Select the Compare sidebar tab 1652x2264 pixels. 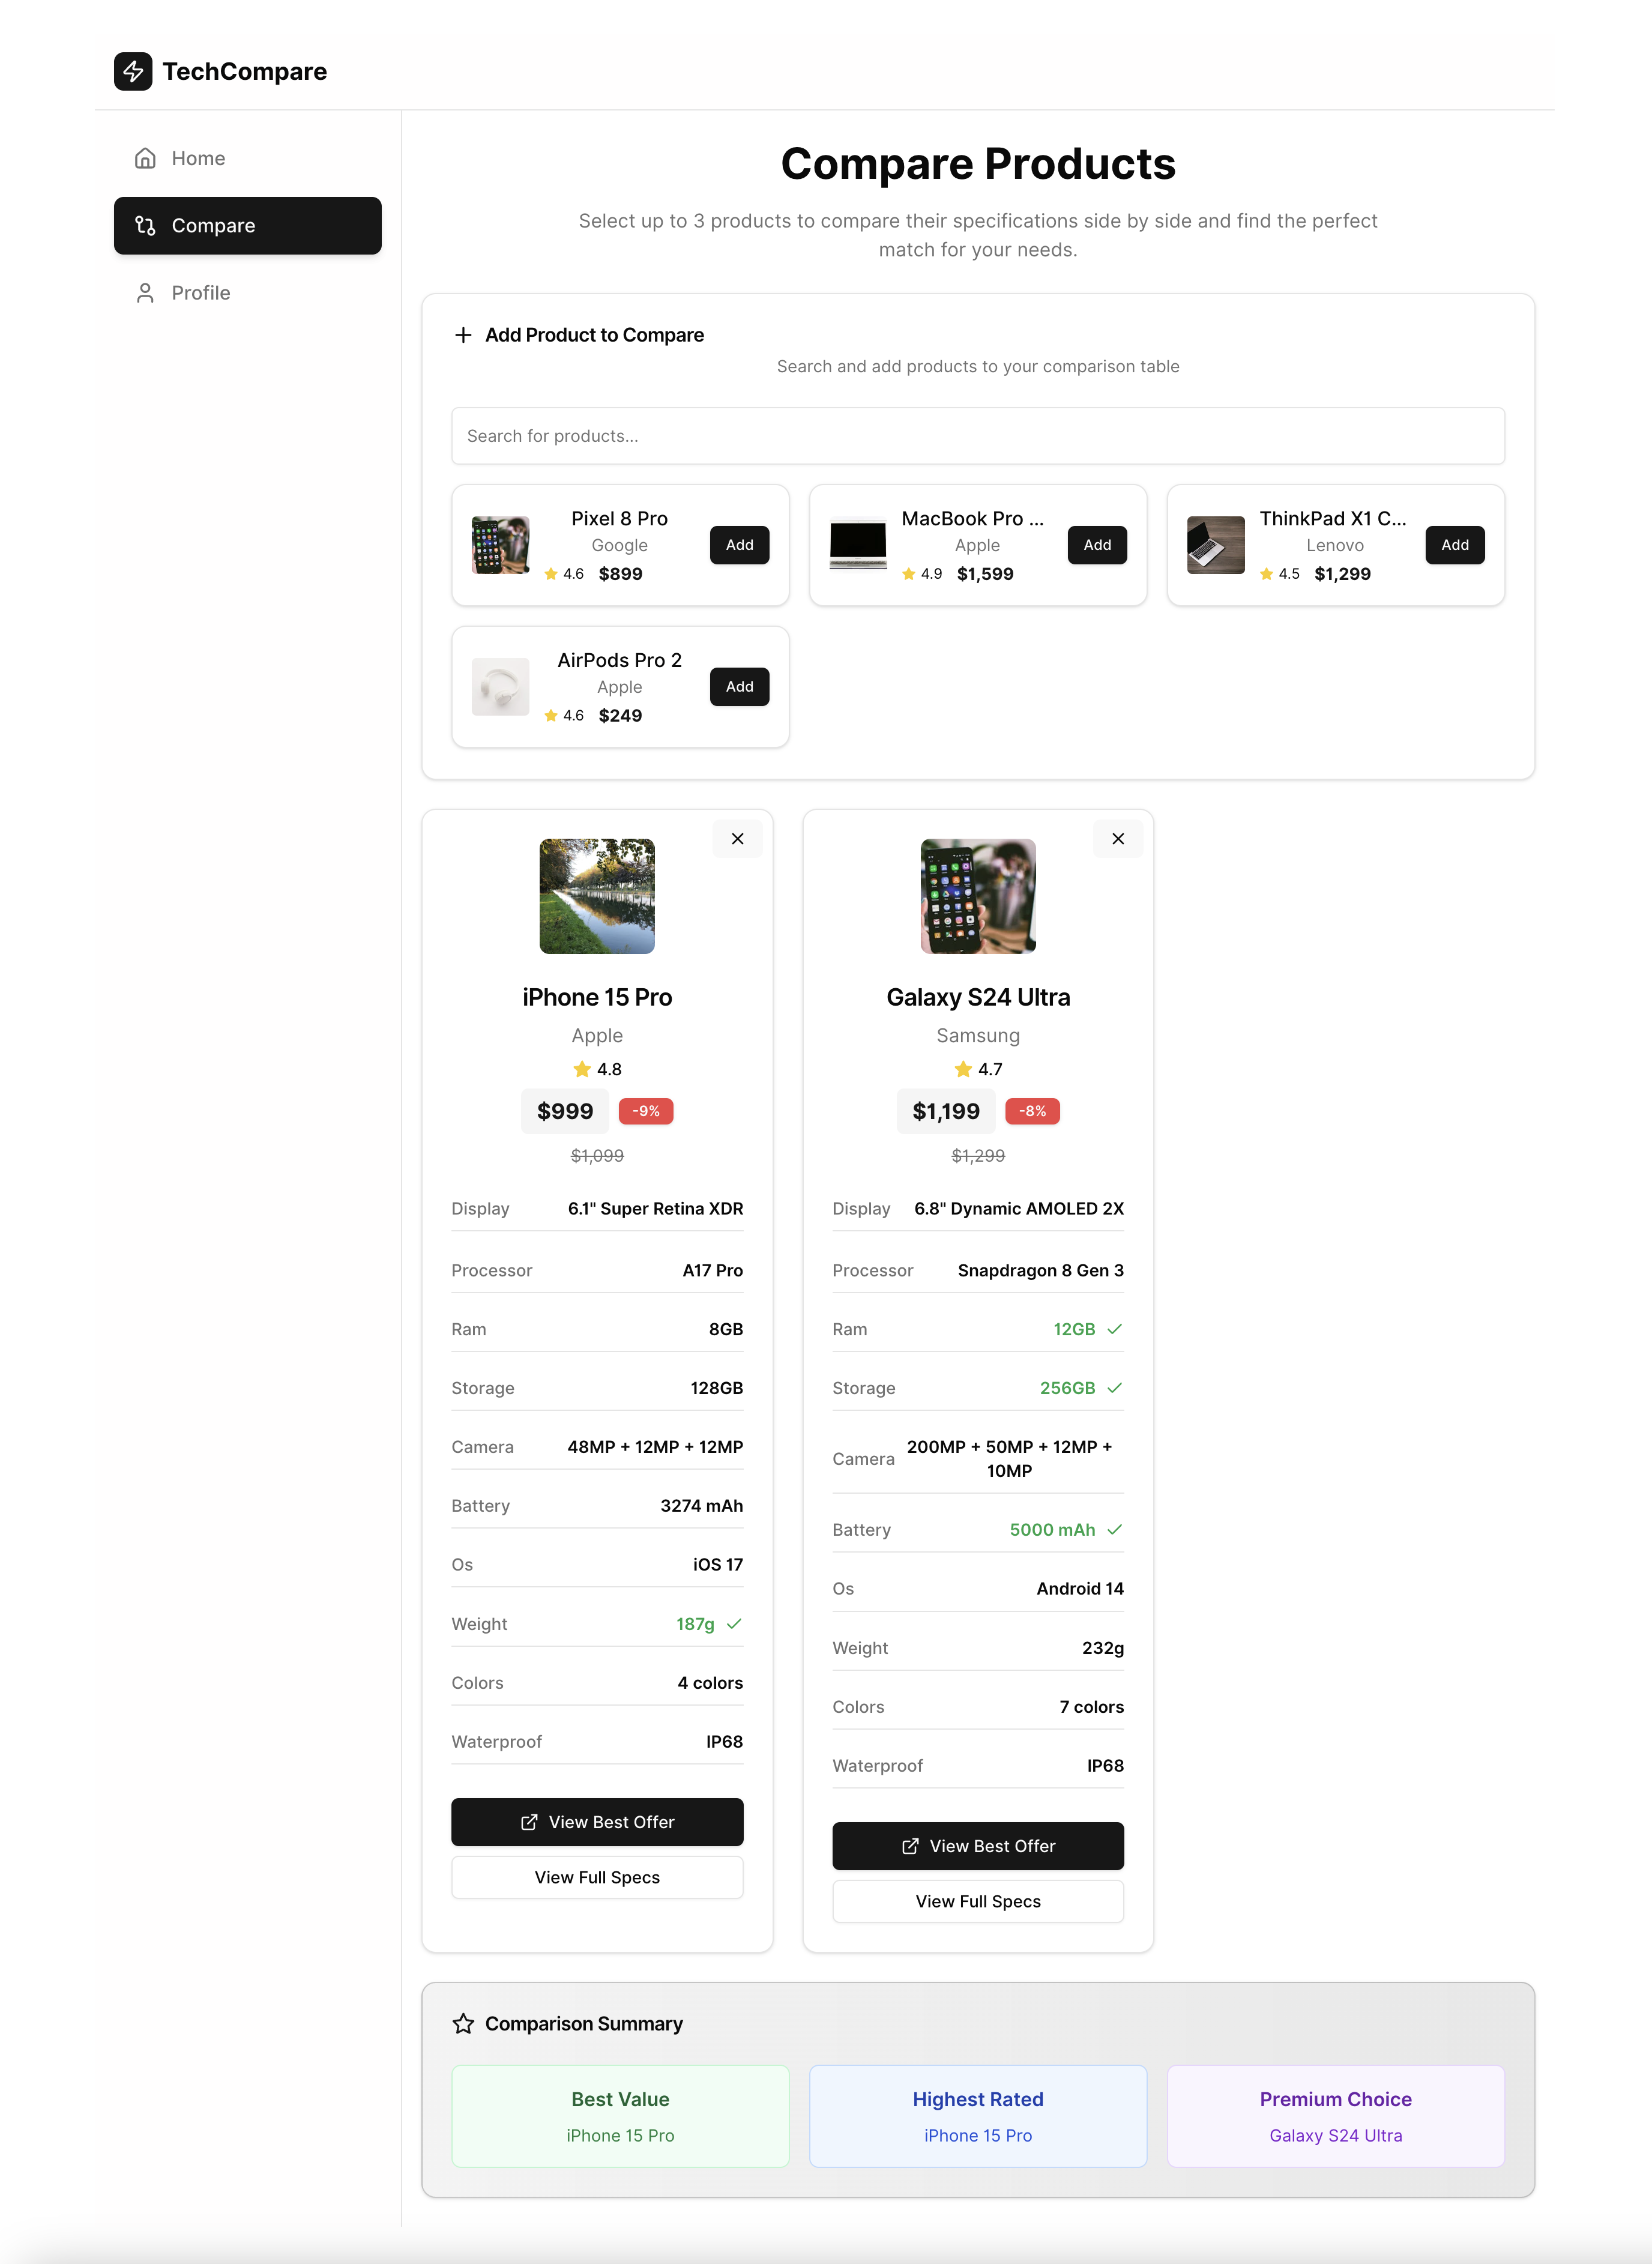coord(247,225)
